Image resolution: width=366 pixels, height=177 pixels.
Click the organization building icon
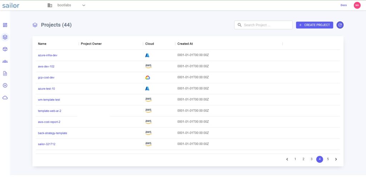click(50, 5)
